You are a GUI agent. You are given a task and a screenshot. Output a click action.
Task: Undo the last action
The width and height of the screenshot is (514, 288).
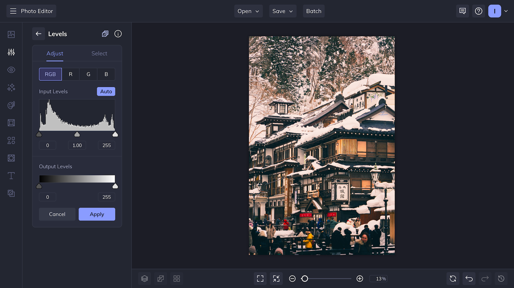pos(469,279)
